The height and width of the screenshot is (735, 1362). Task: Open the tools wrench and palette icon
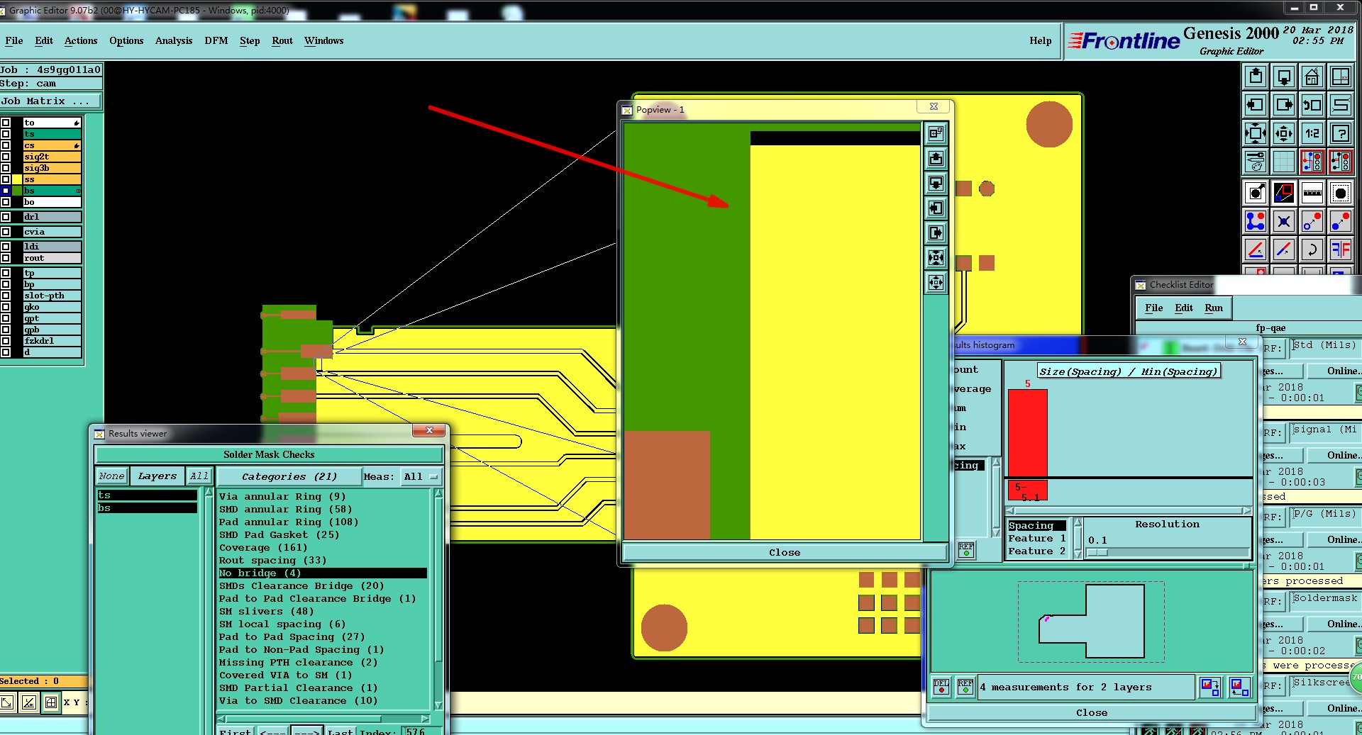pos(1256,162)
